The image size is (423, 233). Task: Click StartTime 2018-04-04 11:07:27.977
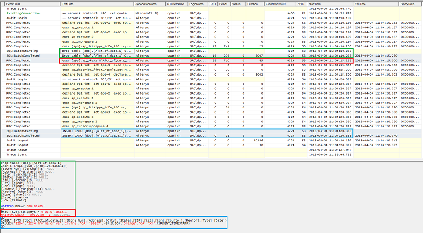click(x=330, y=150)
